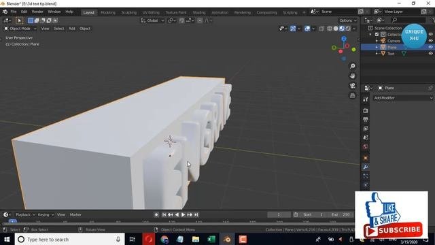The image size is (435, 245).
Task: Open Blender from the Windows taskbar
Action: [227, 239]
